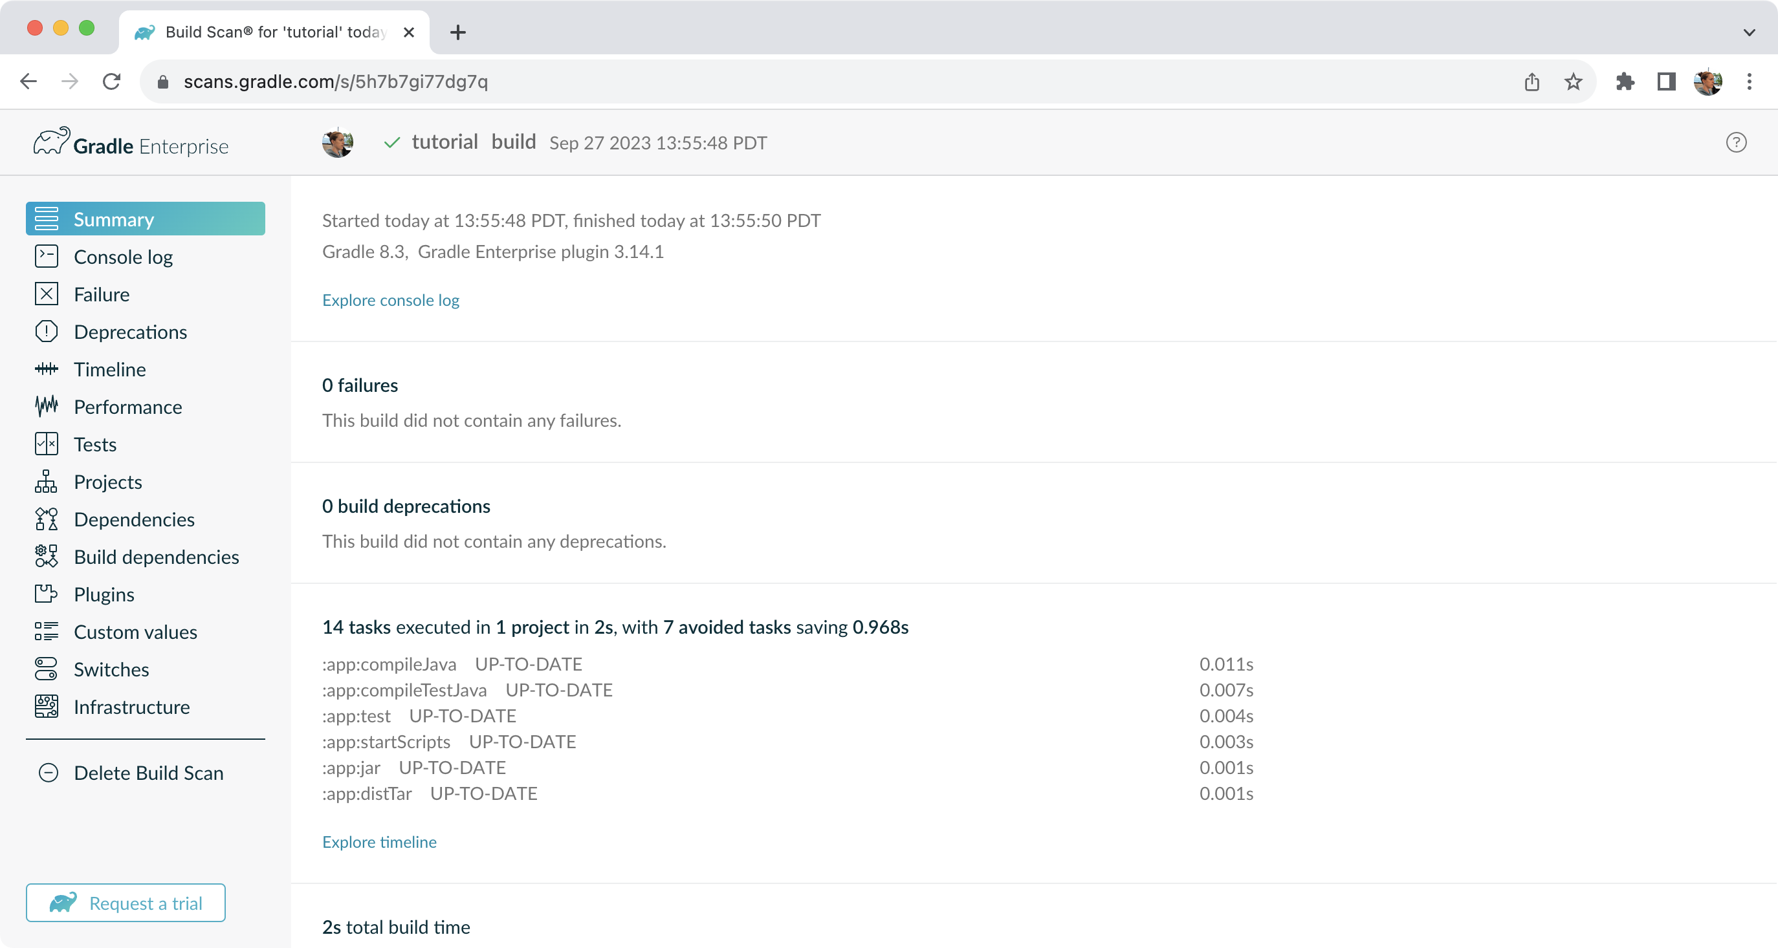Click the Timeline waveform icon
This screenshot has width=1778, height=948.
46,369
